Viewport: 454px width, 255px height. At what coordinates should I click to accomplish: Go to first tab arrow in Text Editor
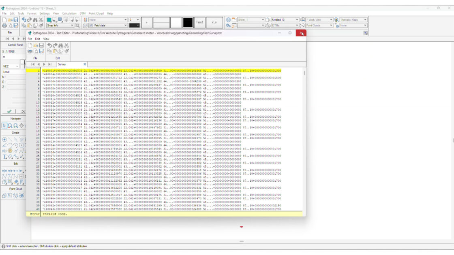click(33, 64)
